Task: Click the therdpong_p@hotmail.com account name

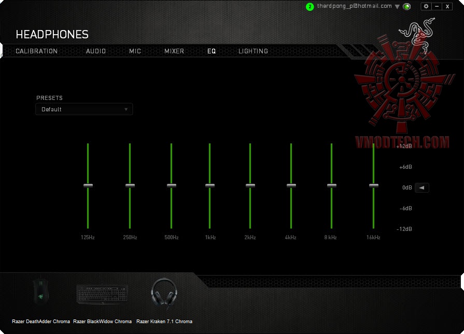Action: tap(354, 6)
